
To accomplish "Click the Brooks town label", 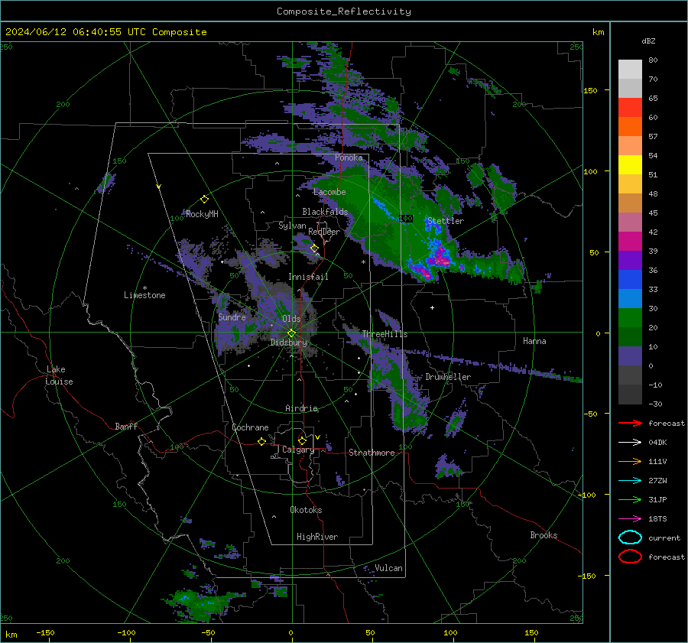I will point(544,535).
